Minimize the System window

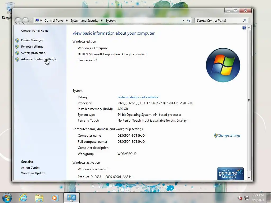tap(228, 11)
